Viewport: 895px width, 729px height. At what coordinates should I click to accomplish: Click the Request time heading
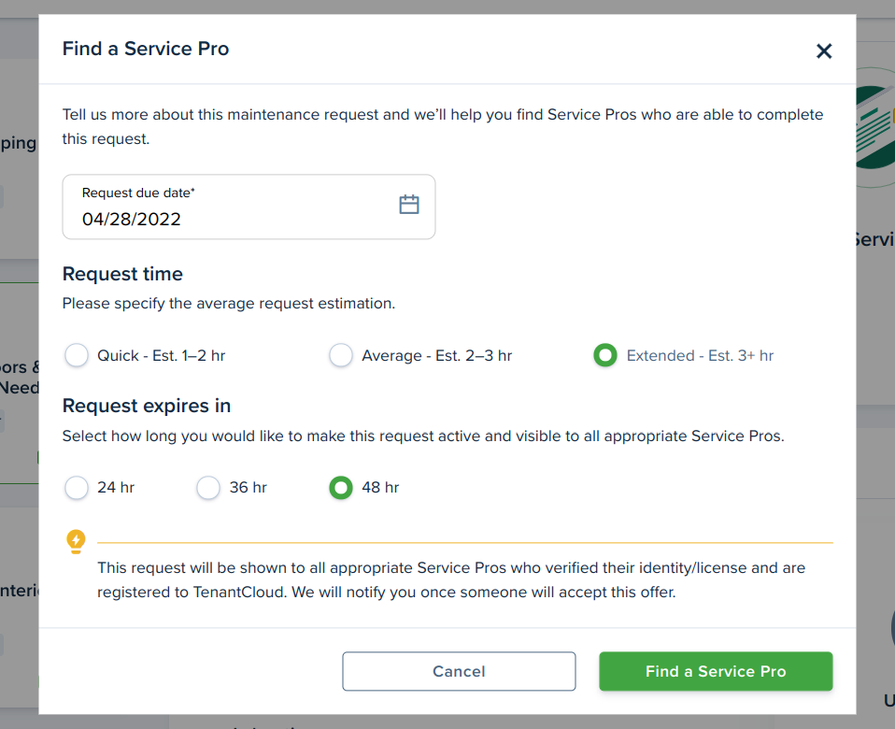[122, 274]
